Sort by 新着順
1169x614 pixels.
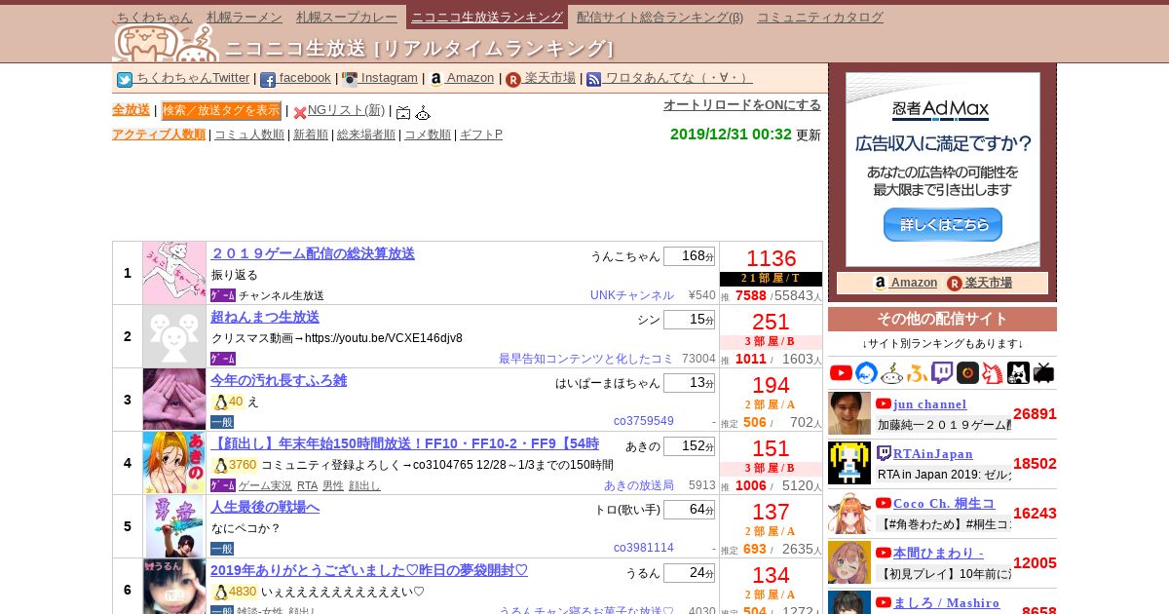point(311,134)
